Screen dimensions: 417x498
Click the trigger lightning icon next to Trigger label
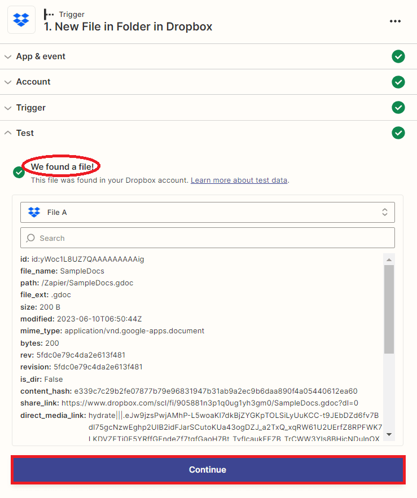click(x=50, y=14)
